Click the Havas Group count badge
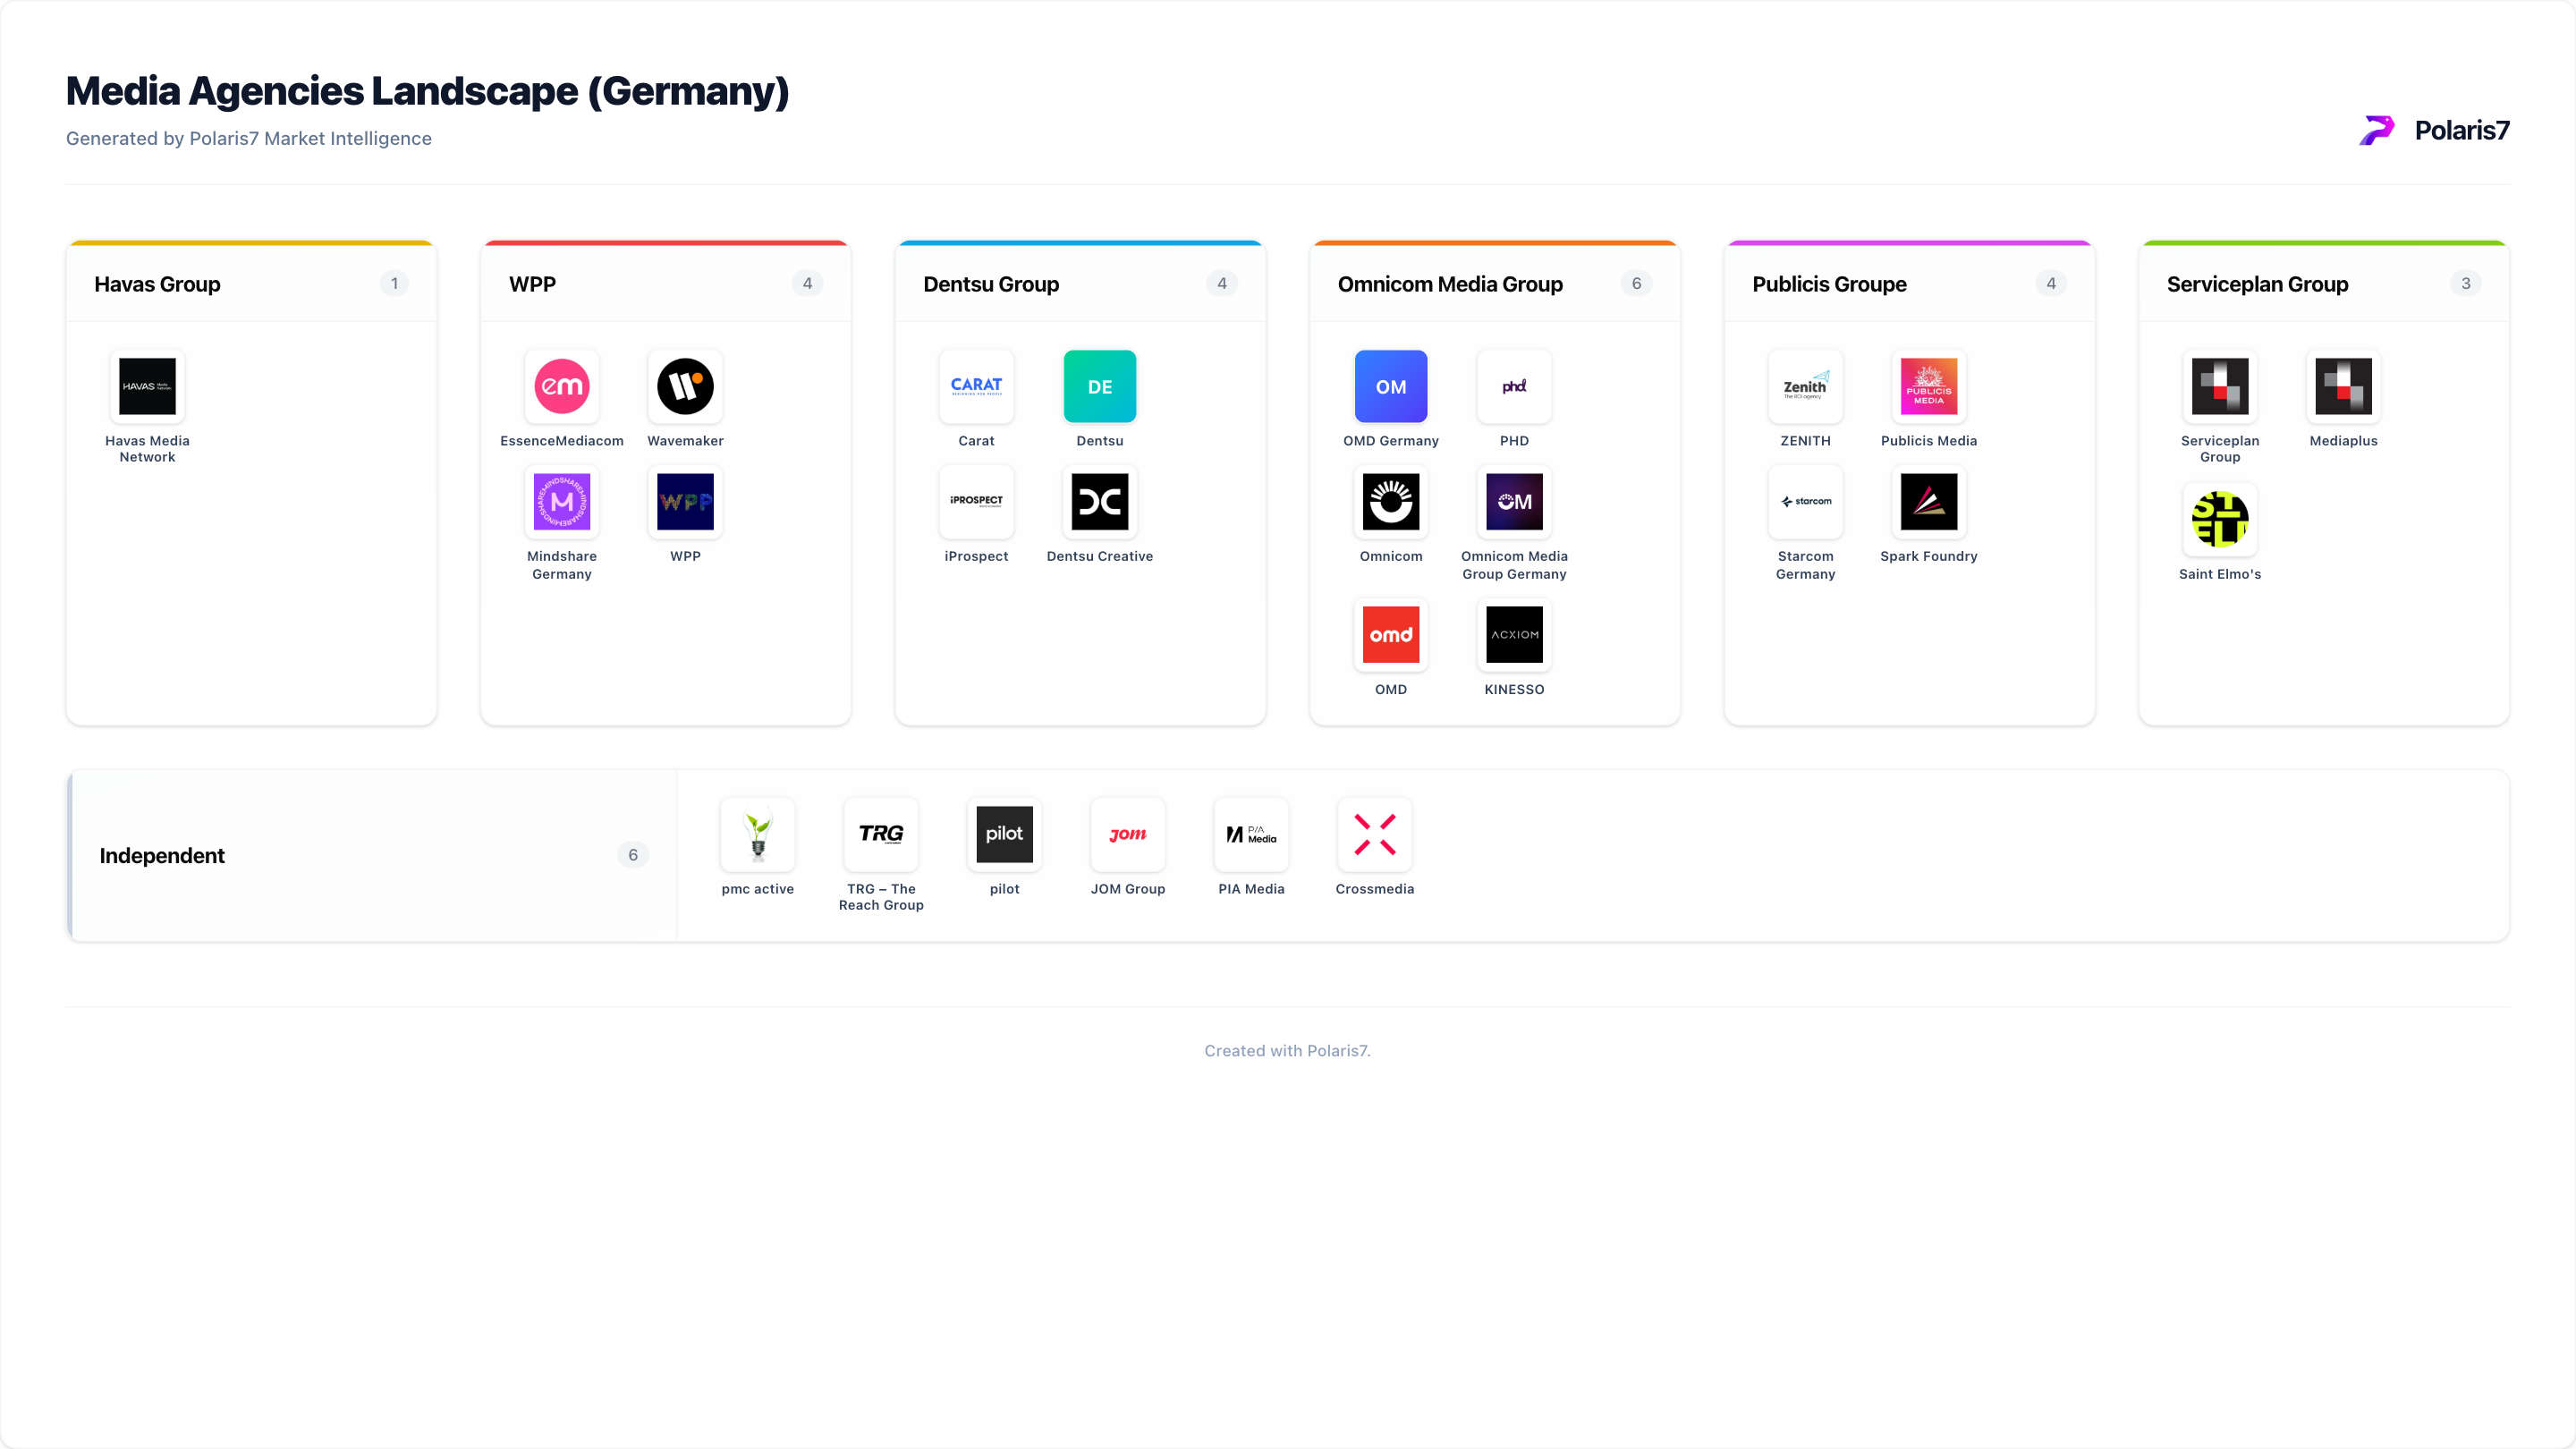 tap(394, 284)
